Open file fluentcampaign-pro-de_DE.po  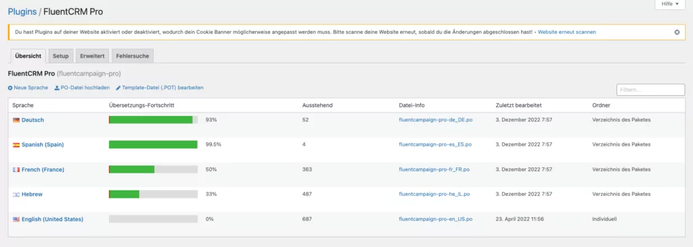pos(436,120)
